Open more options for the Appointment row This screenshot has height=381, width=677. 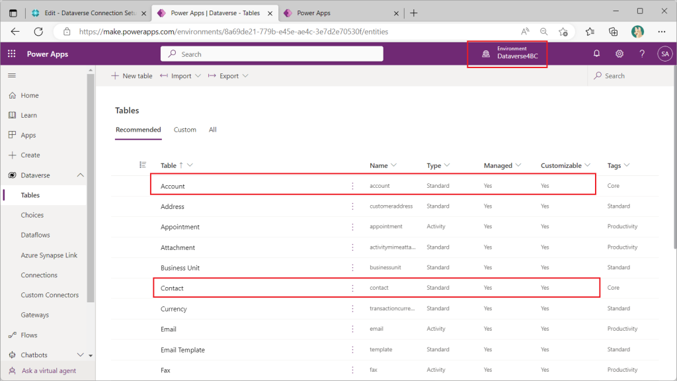click(x=352, y=226)
